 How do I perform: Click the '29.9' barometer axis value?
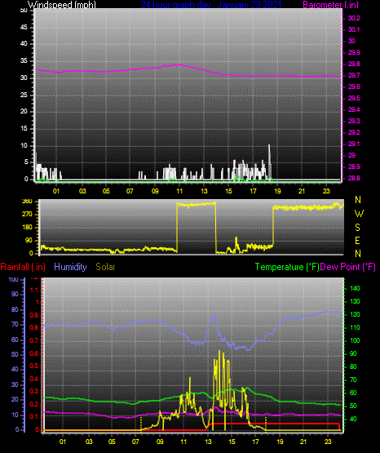pos(354,52)
